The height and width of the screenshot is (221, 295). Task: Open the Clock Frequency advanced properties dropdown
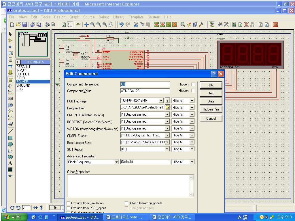[116, 162]
